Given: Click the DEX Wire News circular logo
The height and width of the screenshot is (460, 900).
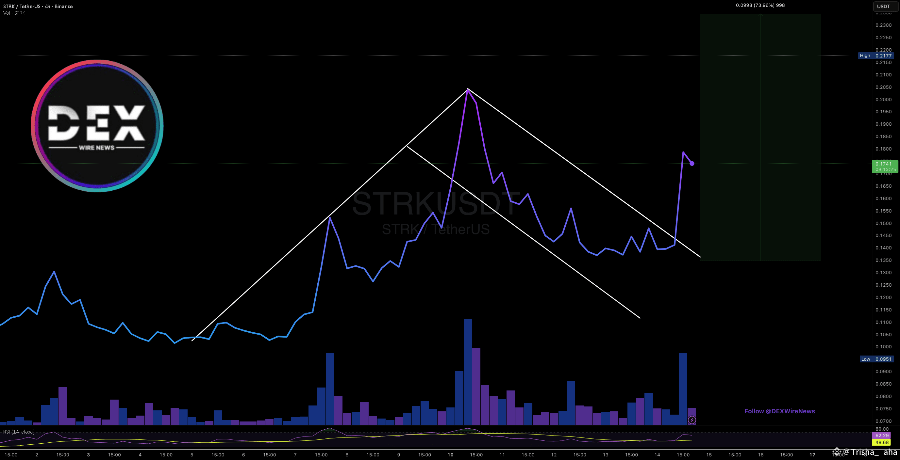Looking at the screenshot, I should (x=97, y=126).
